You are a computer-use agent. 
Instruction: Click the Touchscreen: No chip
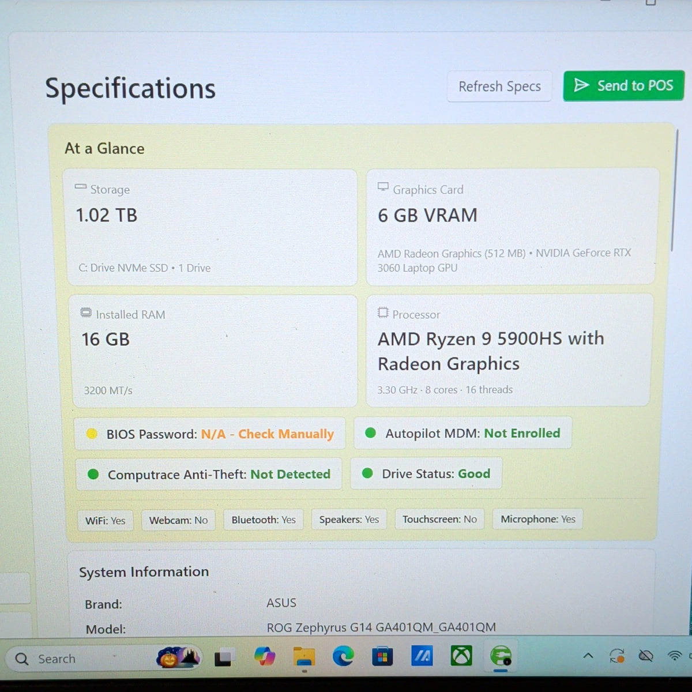pyautogui.click(x=439, y=519)
